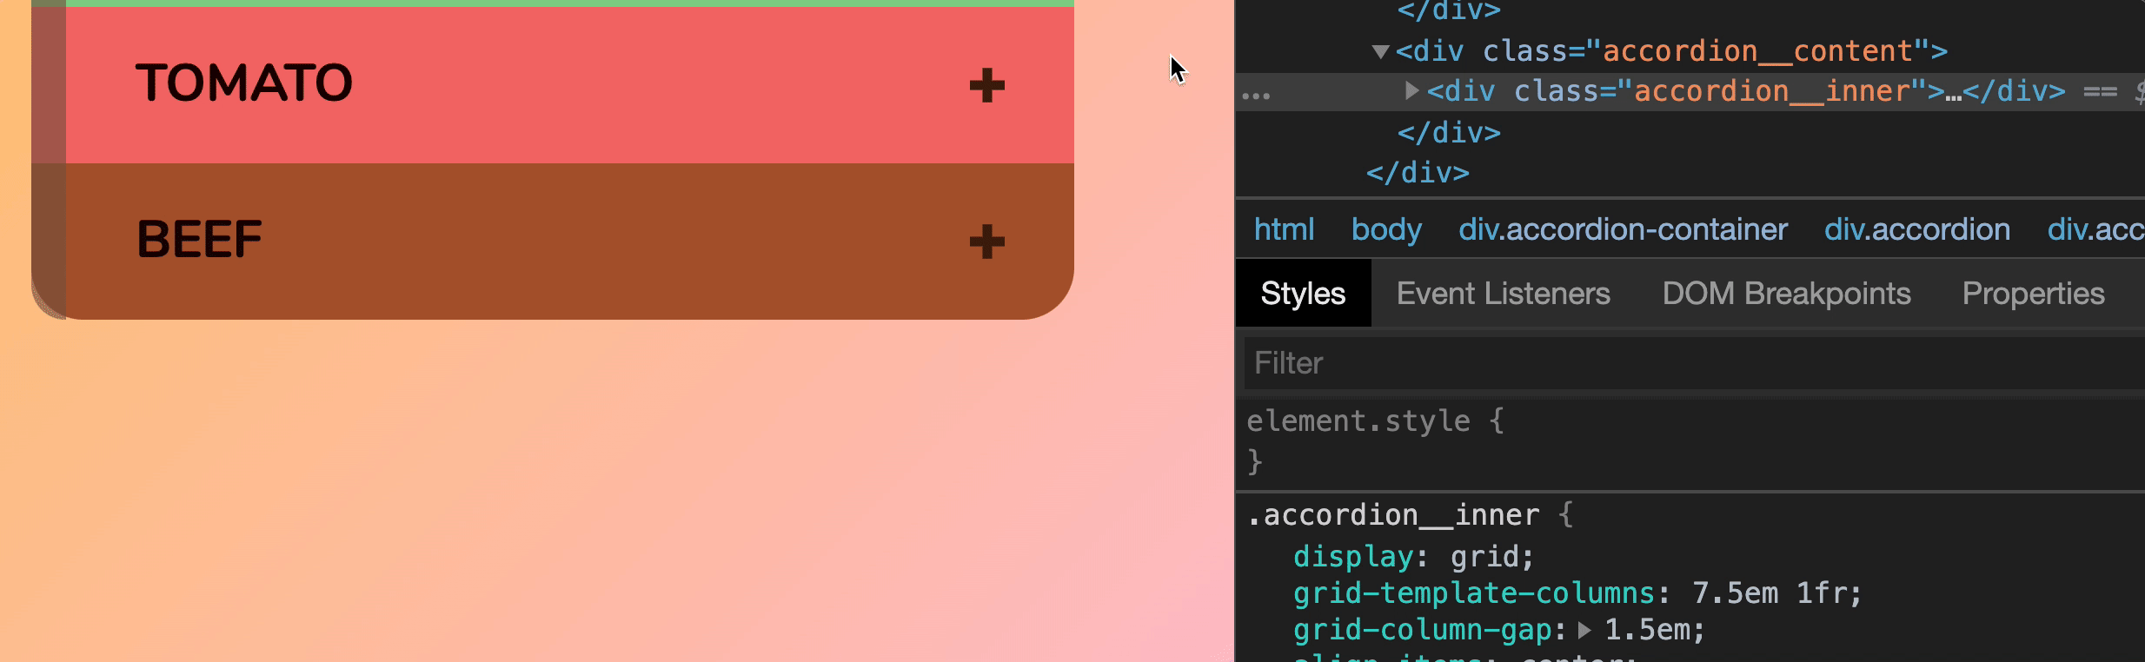
Task: Expand the accordion__inner div node
Action: point(1411,90)
